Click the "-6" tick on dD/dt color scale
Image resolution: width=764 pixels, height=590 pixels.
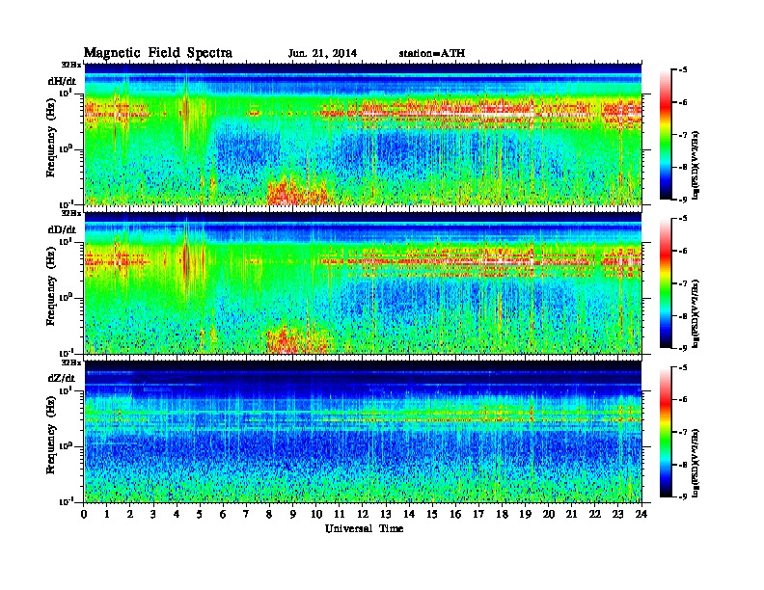tap(683, 251)
